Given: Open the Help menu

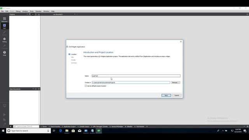Looking at the screenshot, I should click(x=53, y=11).
